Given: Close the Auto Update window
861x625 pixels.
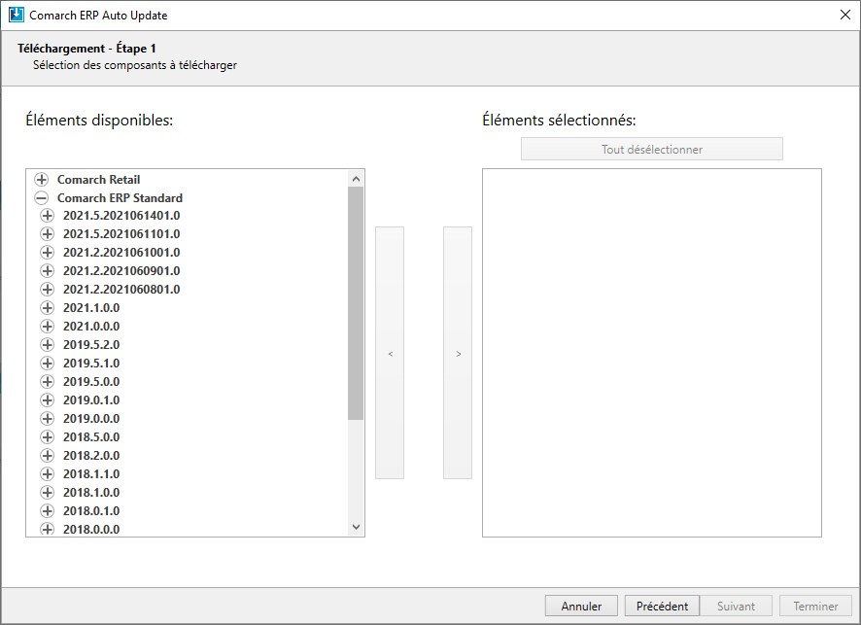Looking at the screenshot, I should (x=845, y=15).
